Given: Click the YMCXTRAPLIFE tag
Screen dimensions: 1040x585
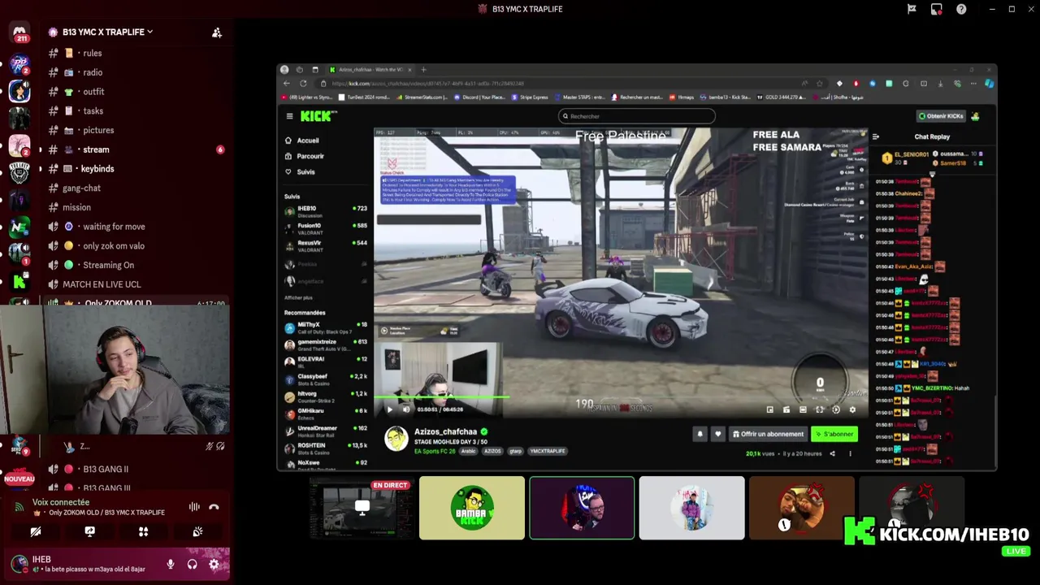Looking at the screenshot, I should pos(546,451).
